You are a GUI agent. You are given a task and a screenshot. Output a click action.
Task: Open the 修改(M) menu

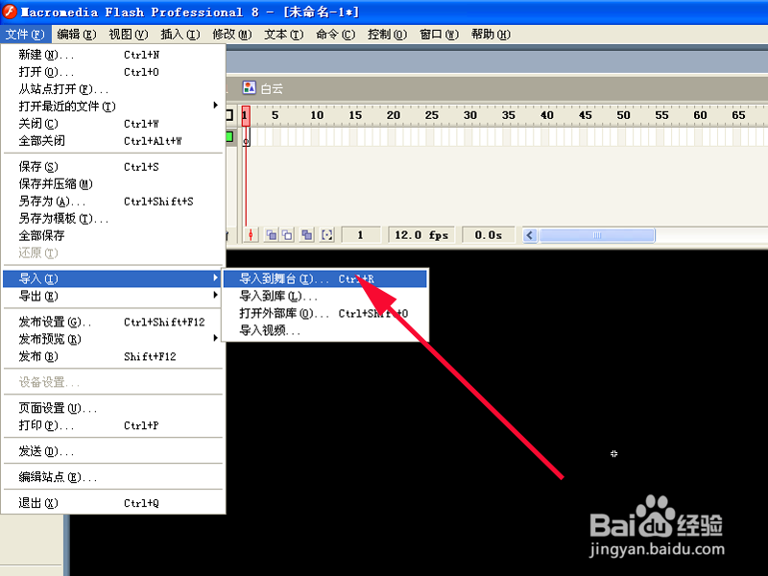(x=232, y=35)
